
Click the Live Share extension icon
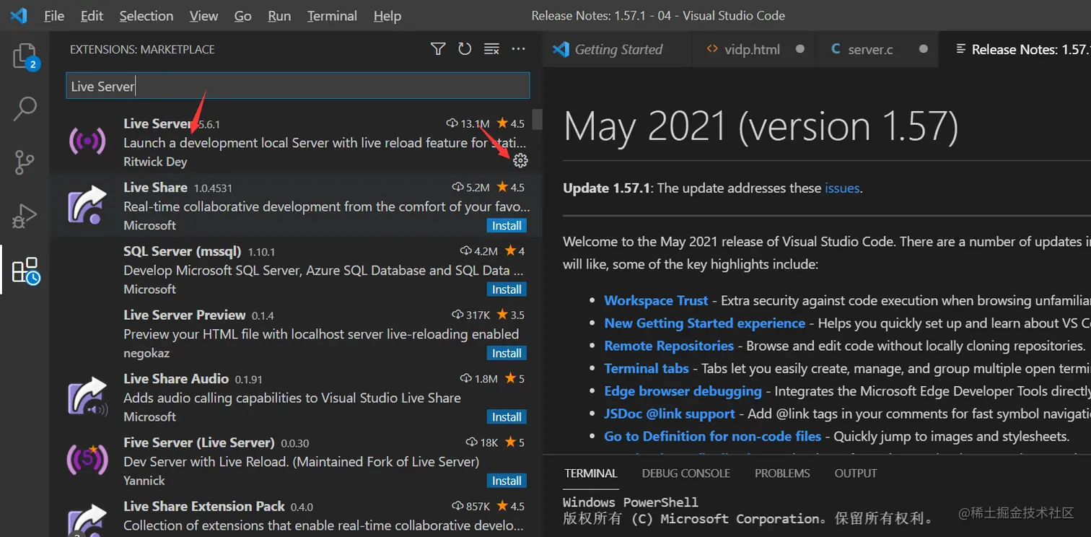click(x=87, y=205)
